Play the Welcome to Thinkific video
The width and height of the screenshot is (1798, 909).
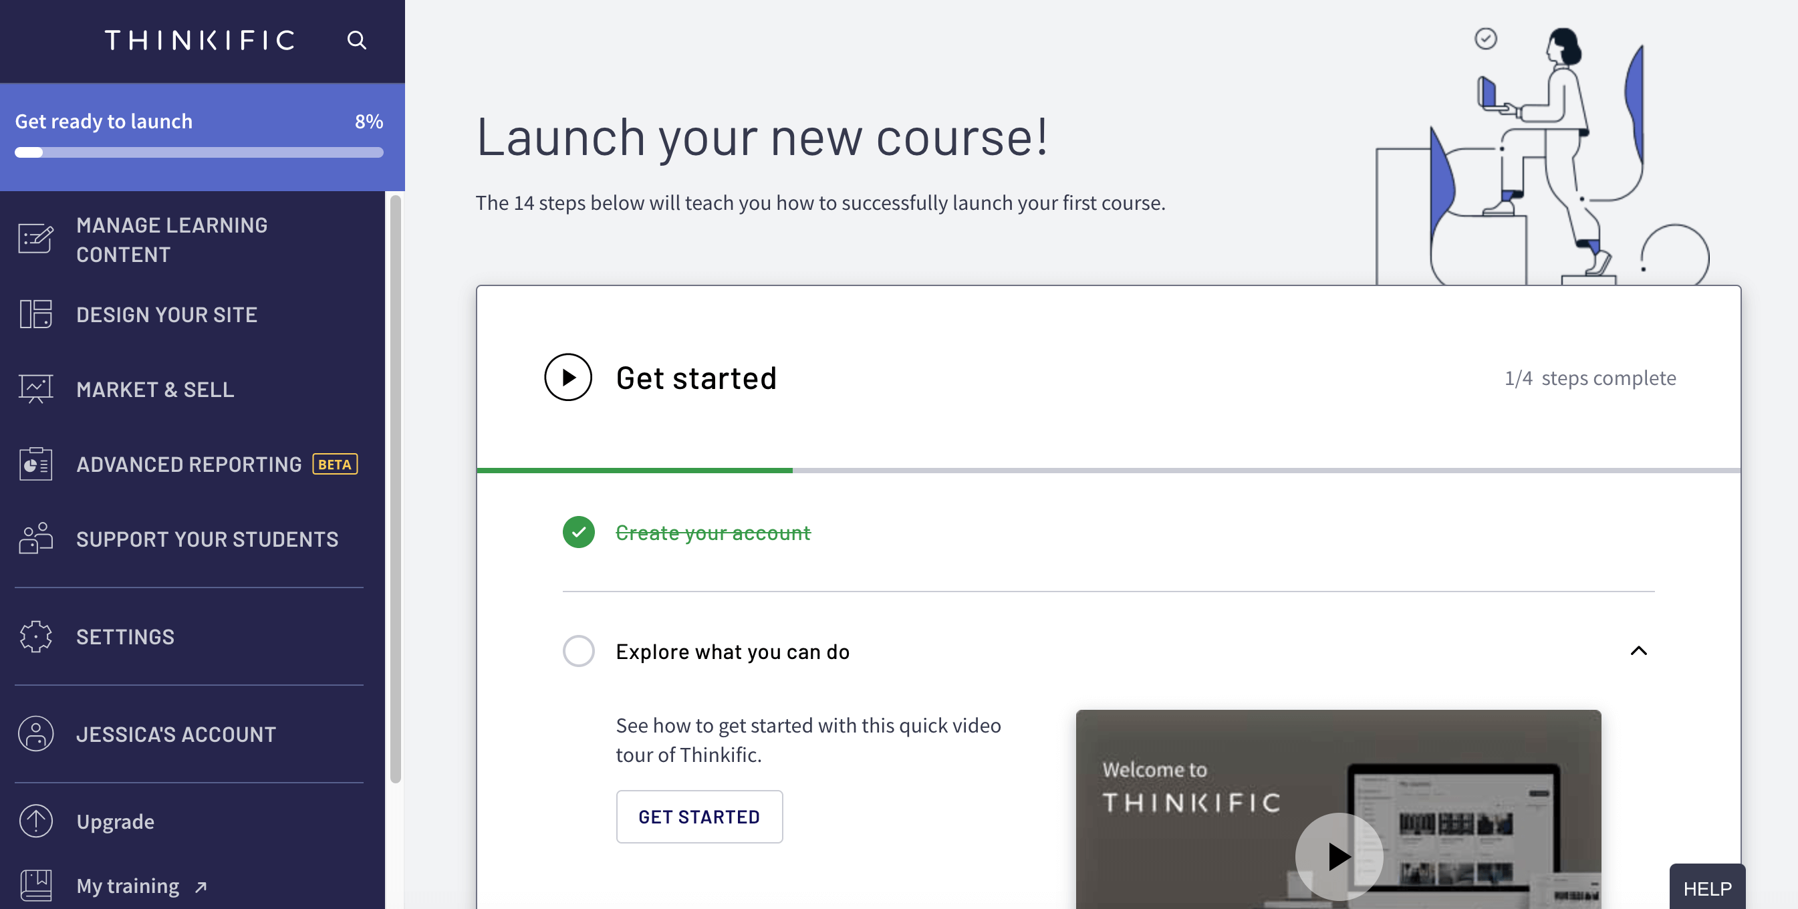(1338, 856)
